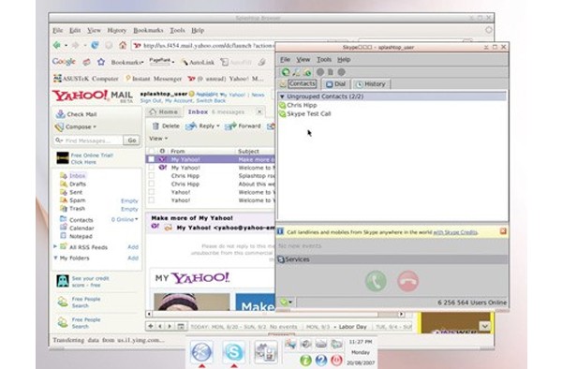
Task: Click the green info icon in the dock
Action: click(x=305, y=360)
